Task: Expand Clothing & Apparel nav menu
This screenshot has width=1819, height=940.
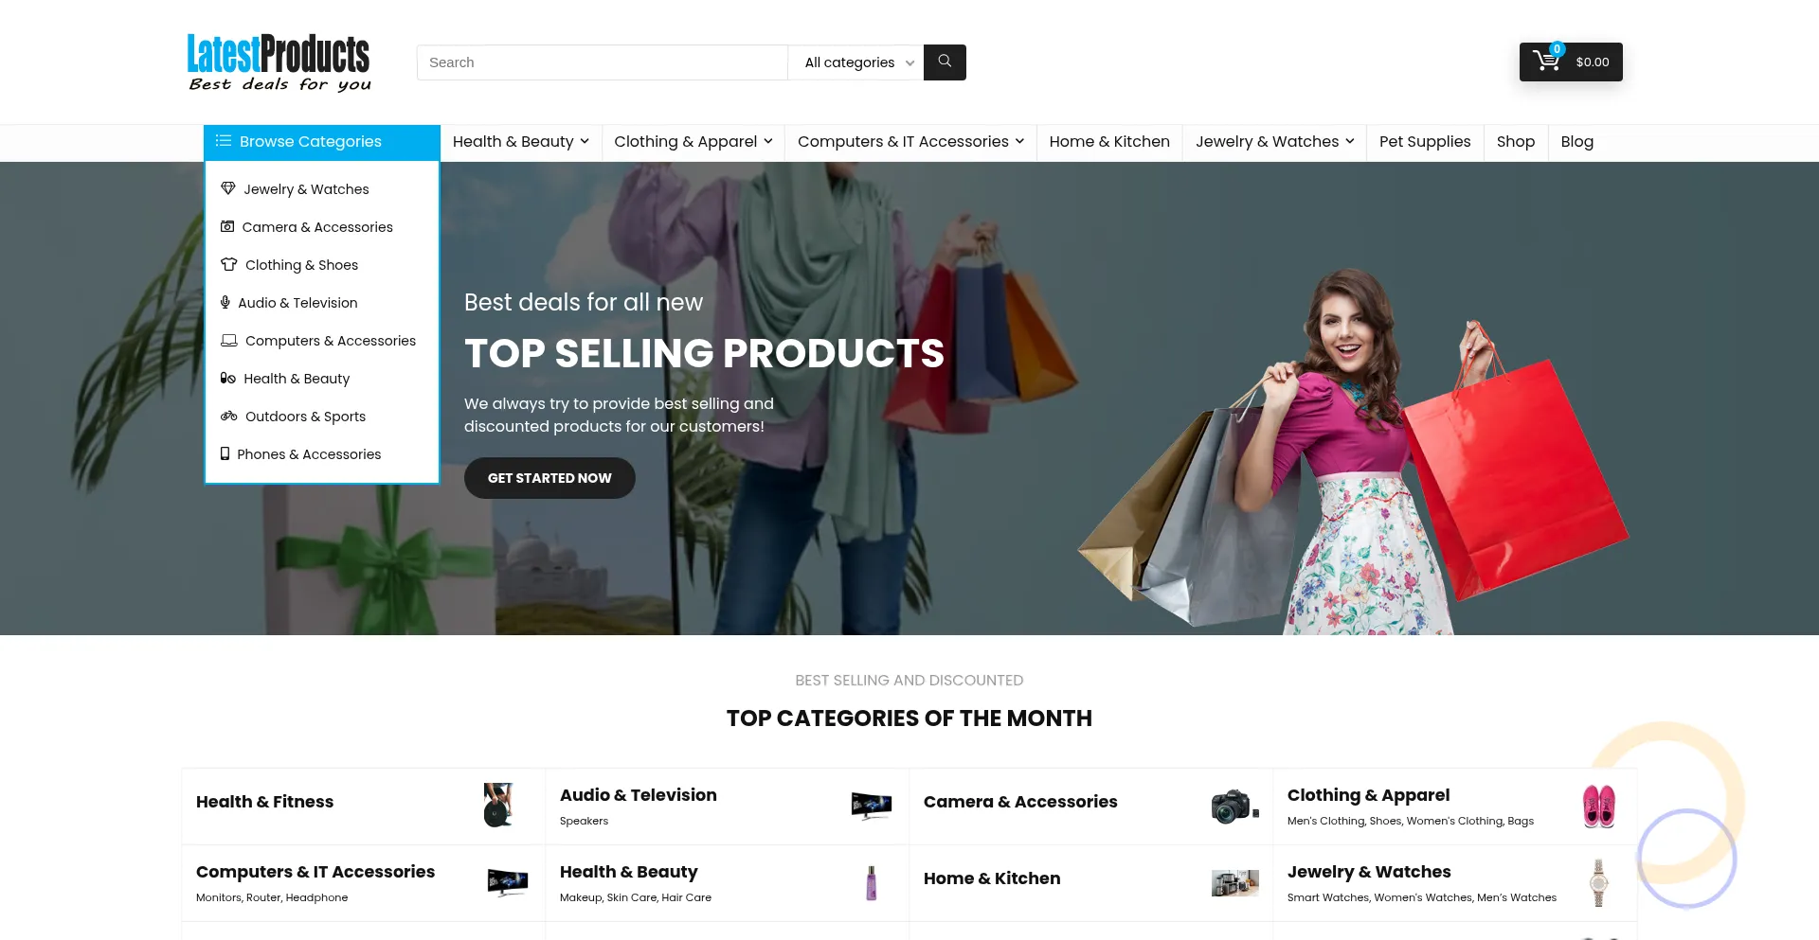Action: [693, 142]
